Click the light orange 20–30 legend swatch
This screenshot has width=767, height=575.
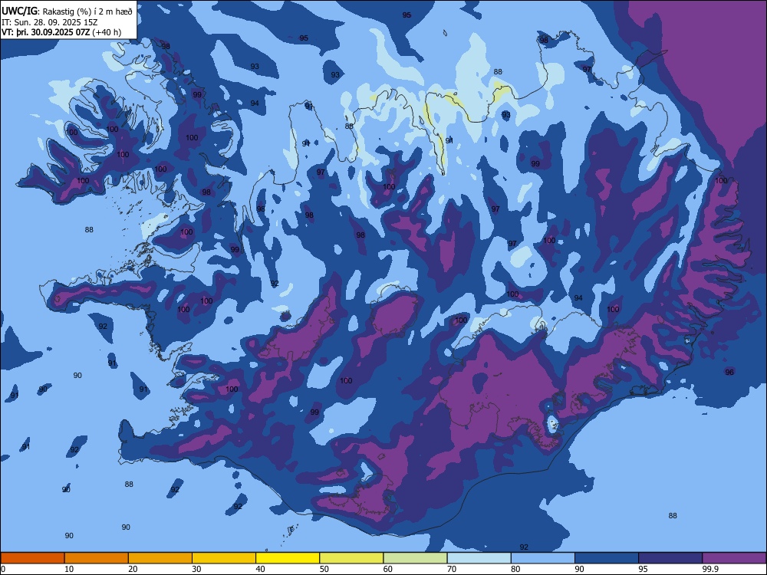[160, 558]
